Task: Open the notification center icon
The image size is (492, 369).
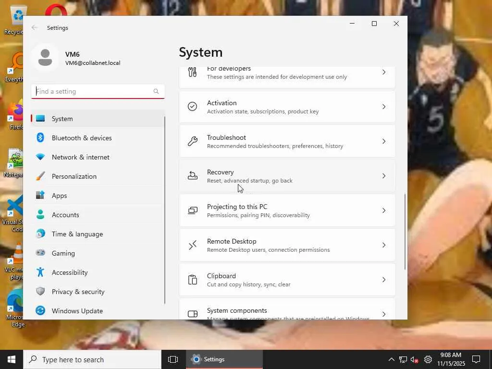Action: (476, 359)
